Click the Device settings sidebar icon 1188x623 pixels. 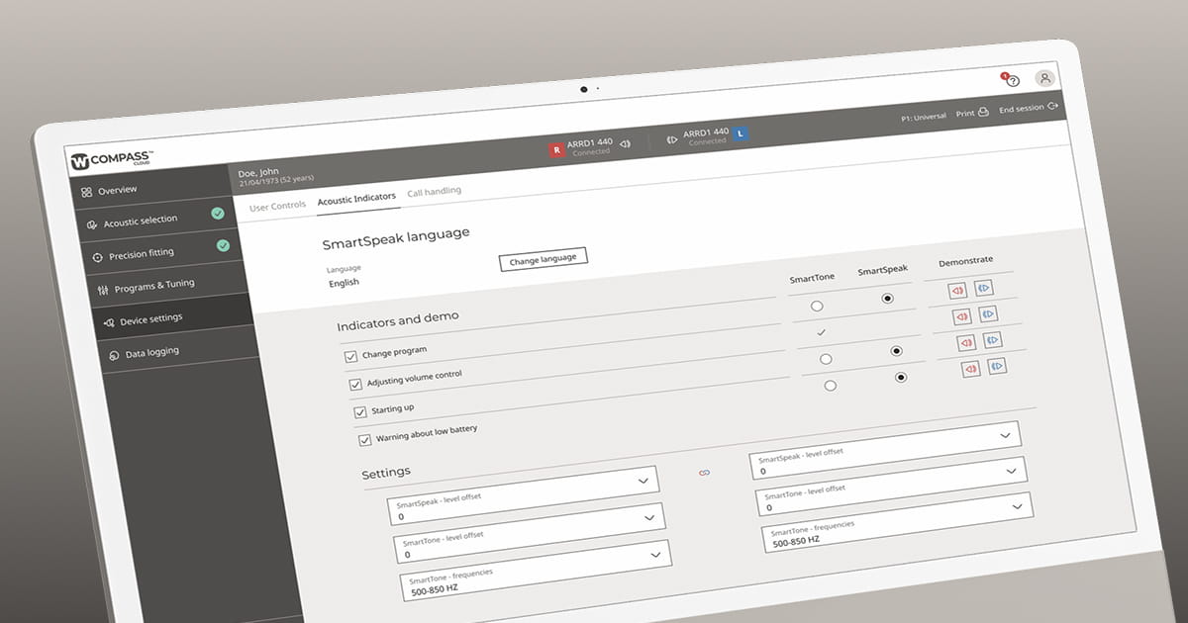coord(108,323)
